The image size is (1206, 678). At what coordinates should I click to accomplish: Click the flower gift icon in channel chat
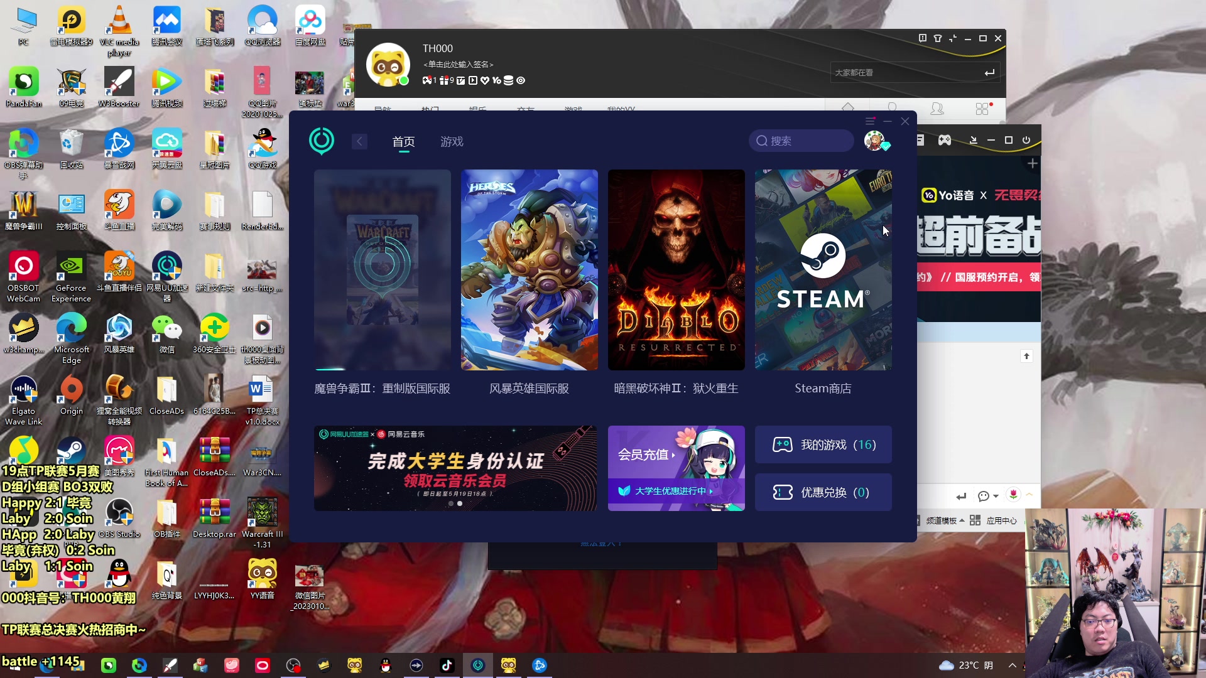point(1013,495)
